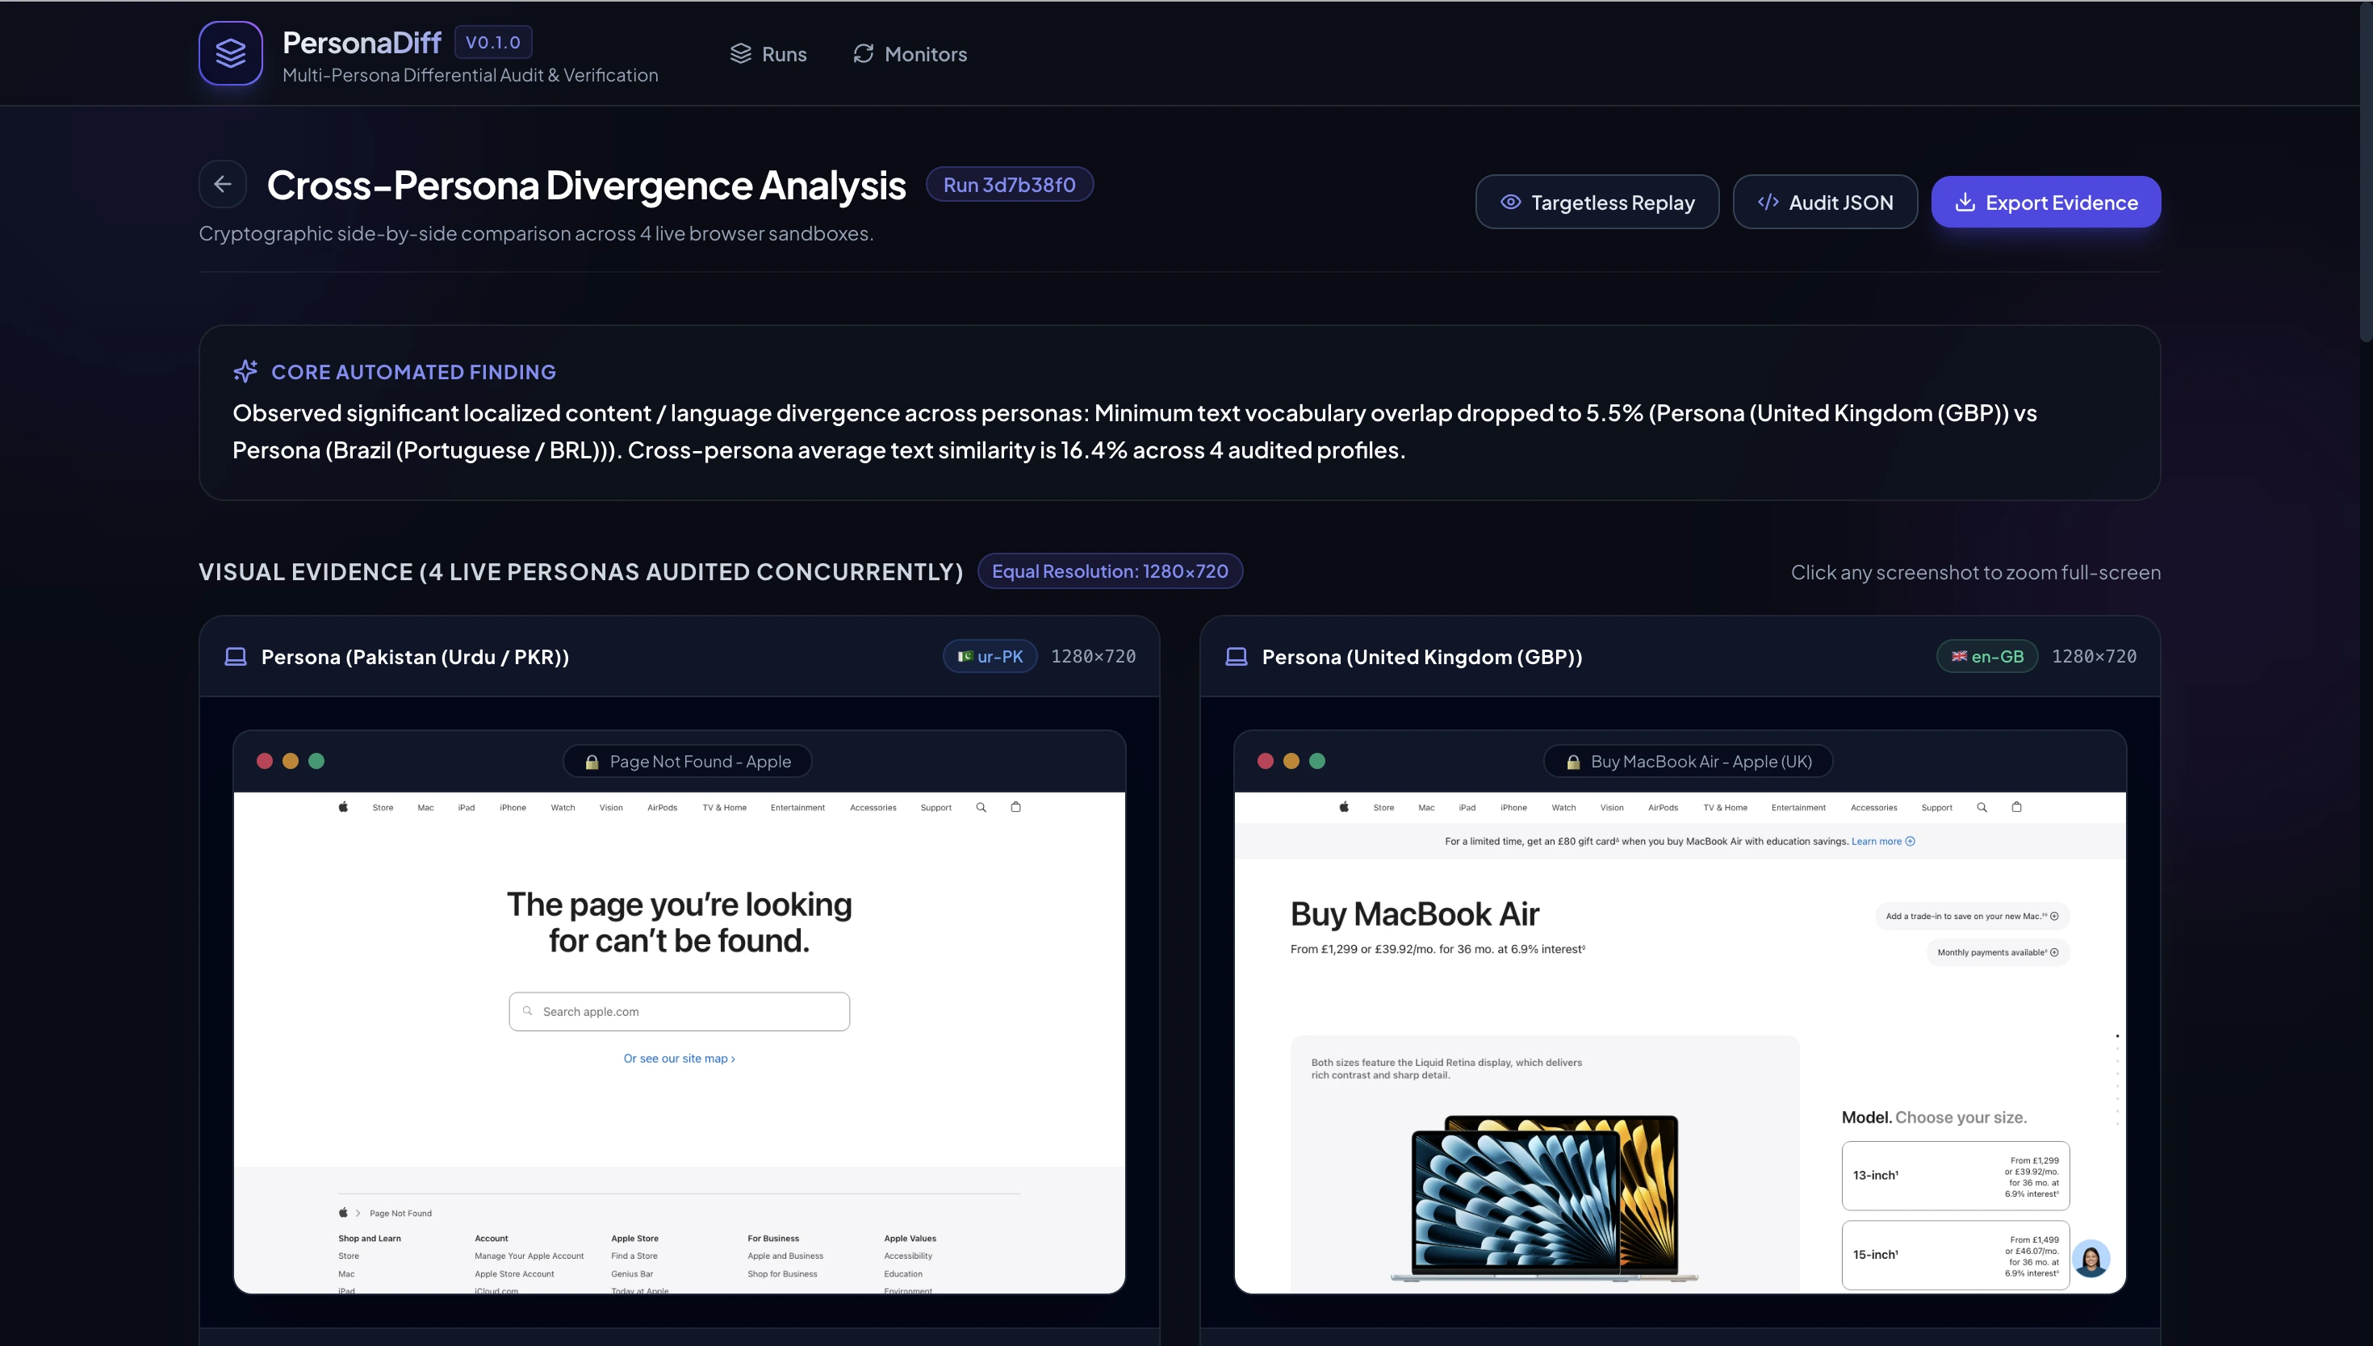
Task: Click 'Accessibility' footer link
Action: click(908, 1256)
